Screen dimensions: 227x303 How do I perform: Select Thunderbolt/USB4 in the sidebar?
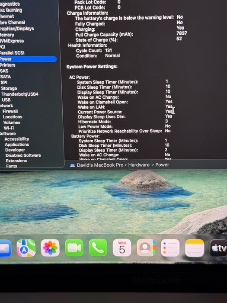click(x=20, y=94)
